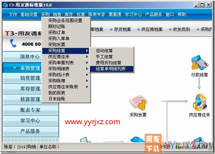Open the 核算 menu
Image resolution: width=215 pixels, height=154 pixels.
point(81,15)
